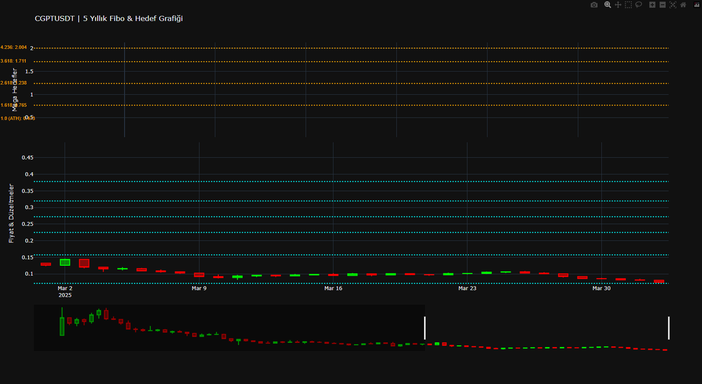Choose the Lasso Select tool
Viewport: 702px width, 384px height.
pyautogui.click(x=639, y=5)
